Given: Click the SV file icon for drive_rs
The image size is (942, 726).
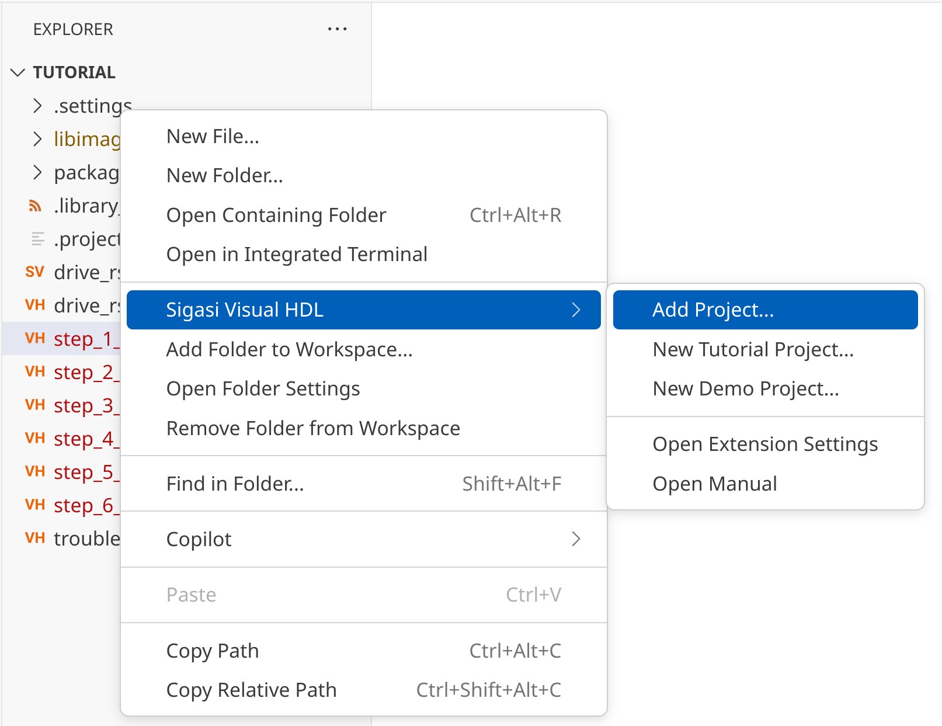Looking at the screenshot, I should pyautogui.click(x=35, y=272).
